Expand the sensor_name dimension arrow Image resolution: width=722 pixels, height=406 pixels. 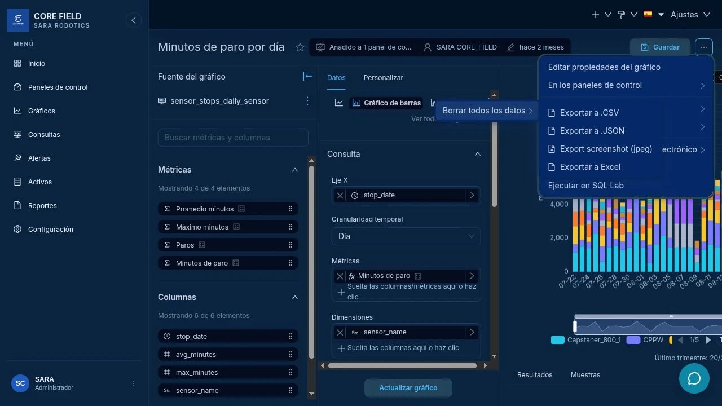click(472, 333)
